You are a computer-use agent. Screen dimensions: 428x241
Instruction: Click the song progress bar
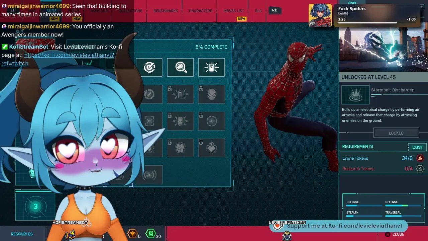pyautogui.click(x=377, y=23)
